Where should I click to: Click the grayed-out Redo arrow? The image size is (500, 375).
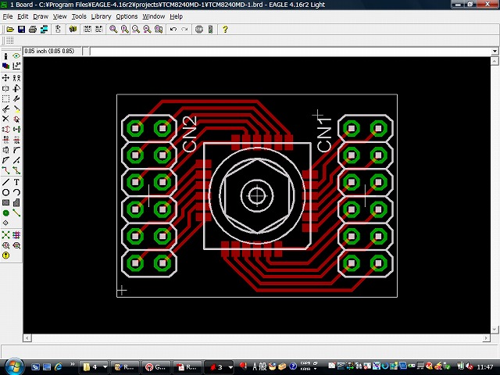click(x=184, y=30)
